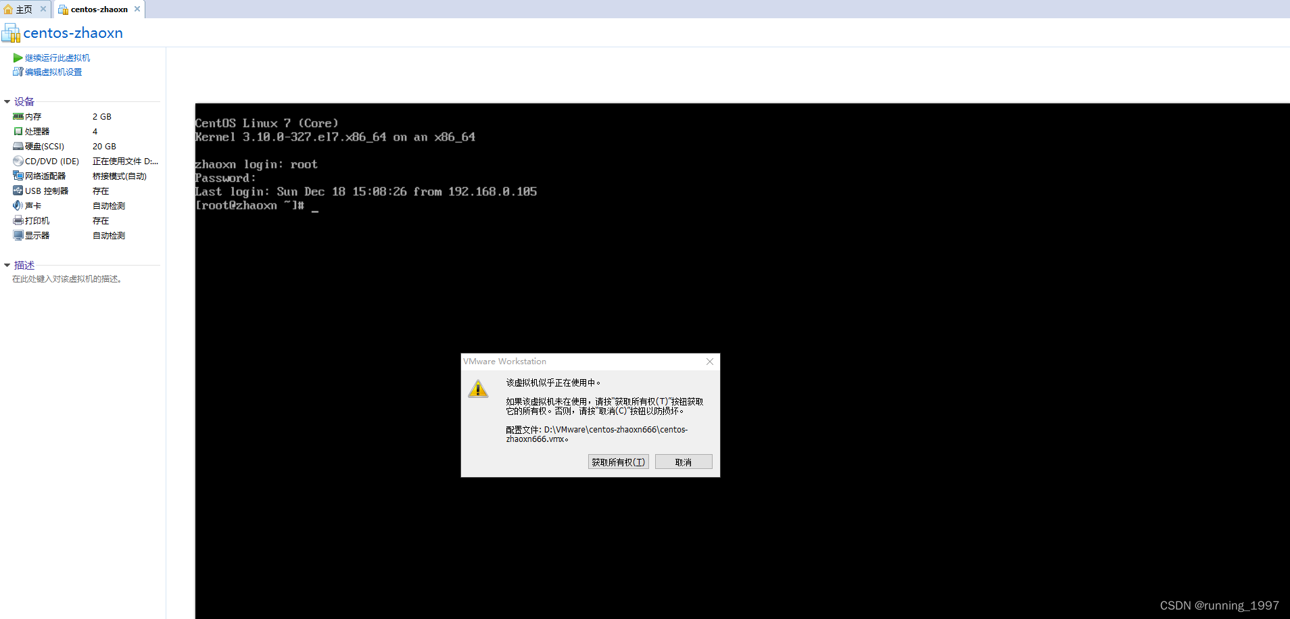Click the yellow warning icon in the dialog
The width and height of the screenshot is (1290, 619).
(x=478, y=389)
